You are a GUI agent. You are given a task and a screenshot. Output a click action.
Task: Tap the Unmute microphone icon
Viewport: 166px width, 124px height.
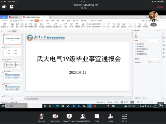click(41, 116)
